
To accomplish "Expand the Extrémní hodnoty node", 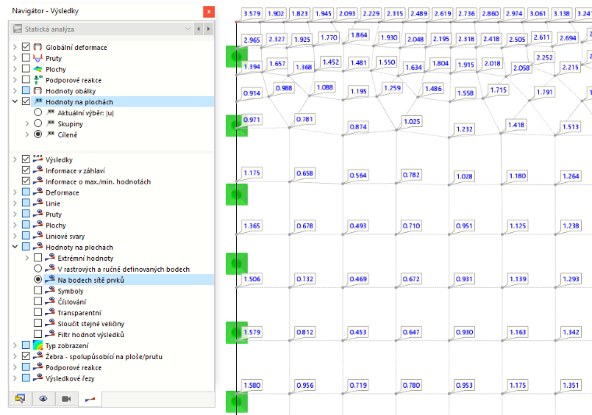I will coord(26,258).
